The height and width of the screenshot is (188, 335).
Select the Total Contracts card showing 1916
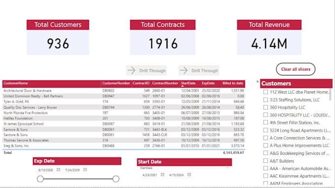163,38
